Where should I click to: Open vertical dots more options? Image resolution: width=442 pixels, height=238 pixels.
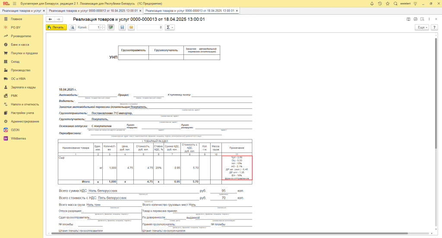coord(429,19)
